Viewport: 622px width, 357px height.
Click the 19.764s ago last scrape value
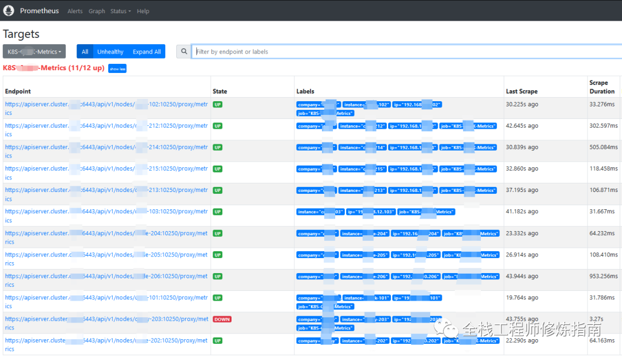[x=522, y=297]
